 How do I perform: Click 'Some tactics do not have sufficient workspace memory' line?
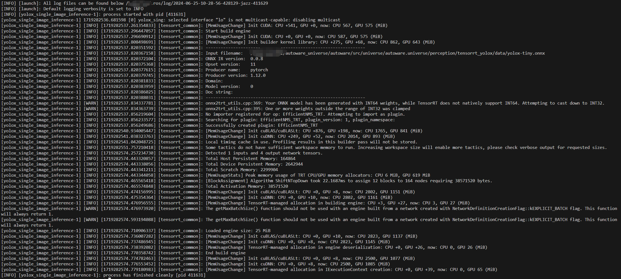[304, 148]
